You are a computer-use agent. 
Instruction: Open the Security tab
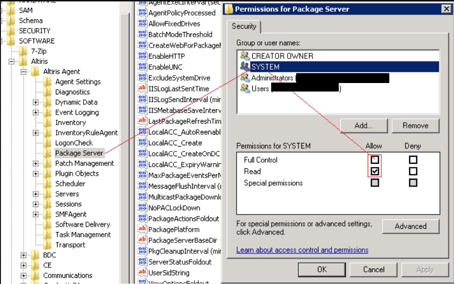pyautogui.click(x=244, y=26)
